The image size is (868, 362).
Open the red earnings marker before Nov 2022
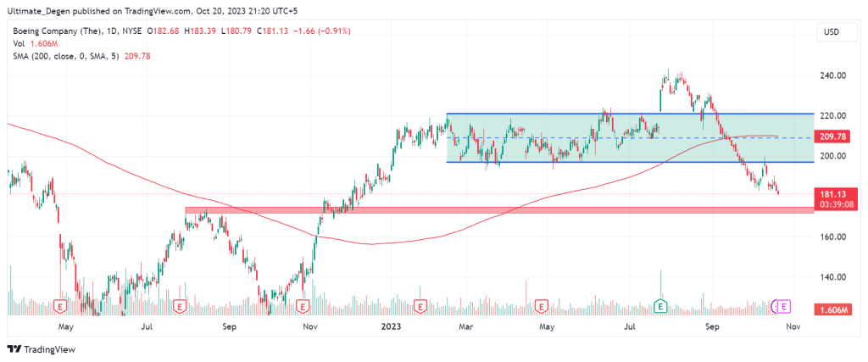(x=303, y=305)
